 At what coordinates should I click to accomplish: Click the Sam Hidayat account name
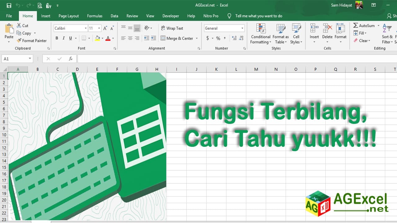click(x=341, y=5)
